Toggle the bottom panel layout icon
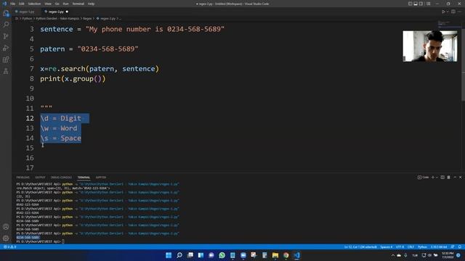The image size is (465, 261). pos(416,4)
